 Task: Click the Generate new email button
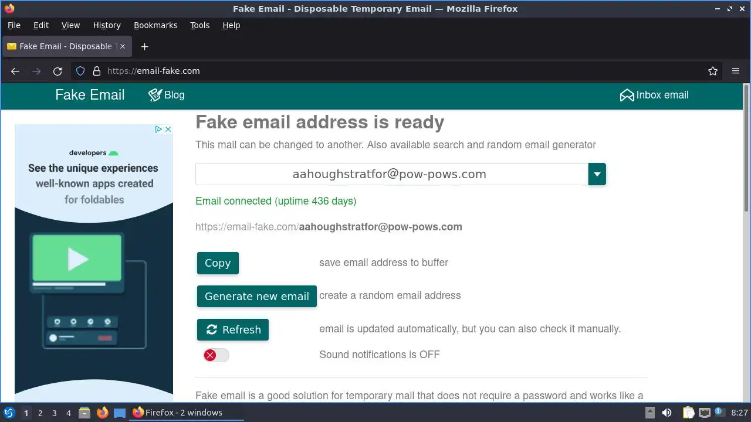pos(257,296)
